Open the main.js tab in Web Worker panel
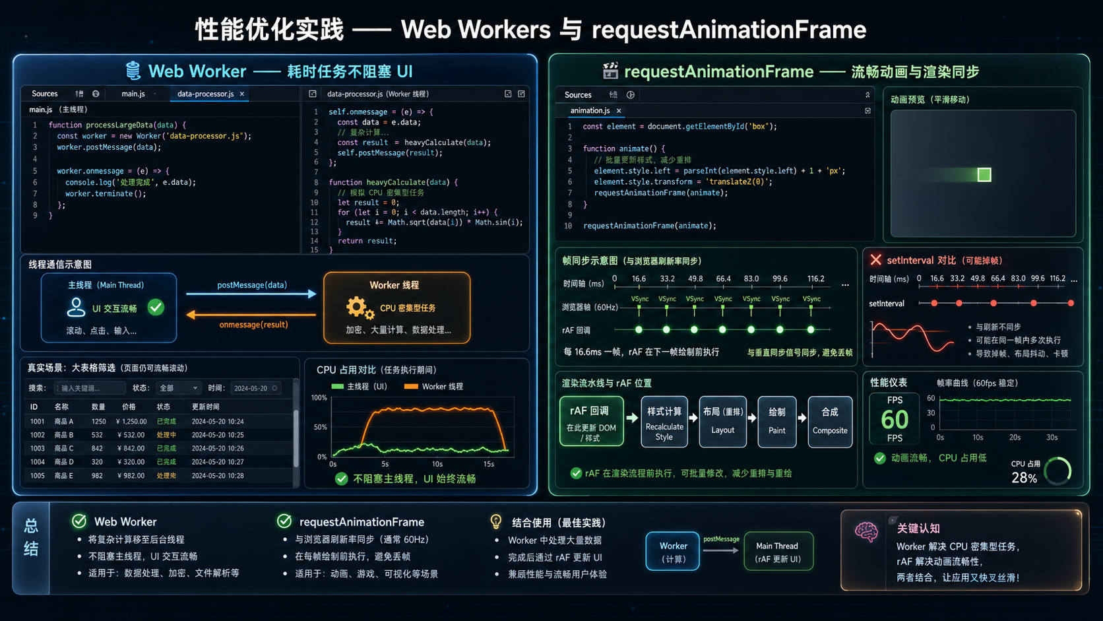1103x621 pixels. pos(133,94)
